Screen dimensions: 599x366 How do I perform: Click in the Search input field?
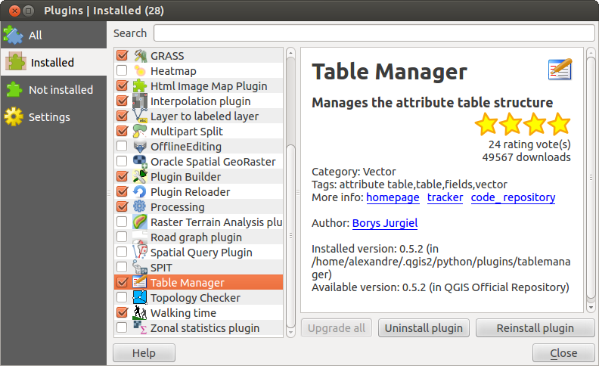tap(374, 33)
